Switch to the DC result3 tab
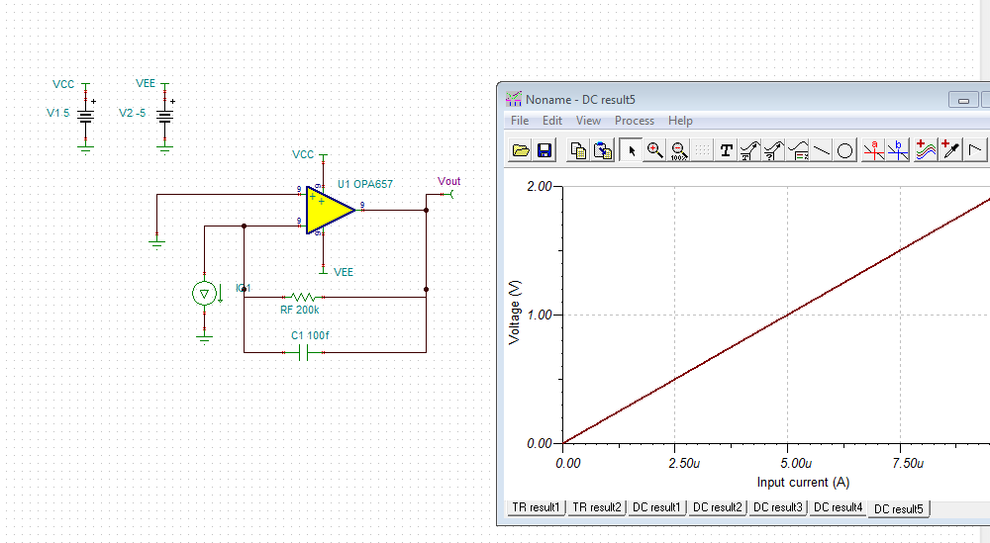The image size is (990, 543). [777, 507]
